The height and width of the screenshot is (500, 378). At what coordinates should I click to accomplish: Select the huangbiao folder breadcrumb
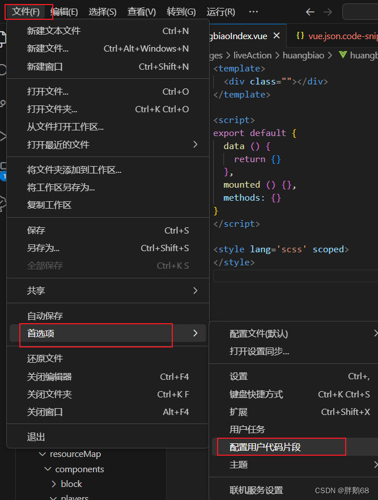(303, 55)
